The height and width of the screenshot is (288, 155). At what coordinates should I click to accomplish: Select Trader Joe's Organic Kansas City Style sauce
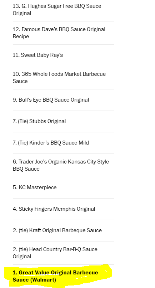[61, 165]
